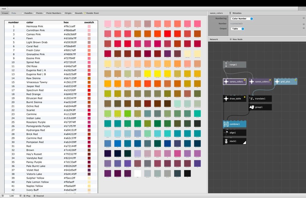Open the Output 'Table' dropdown
Image resolution: width=306 pixels, height=198 pixels.
coord(237,29)
